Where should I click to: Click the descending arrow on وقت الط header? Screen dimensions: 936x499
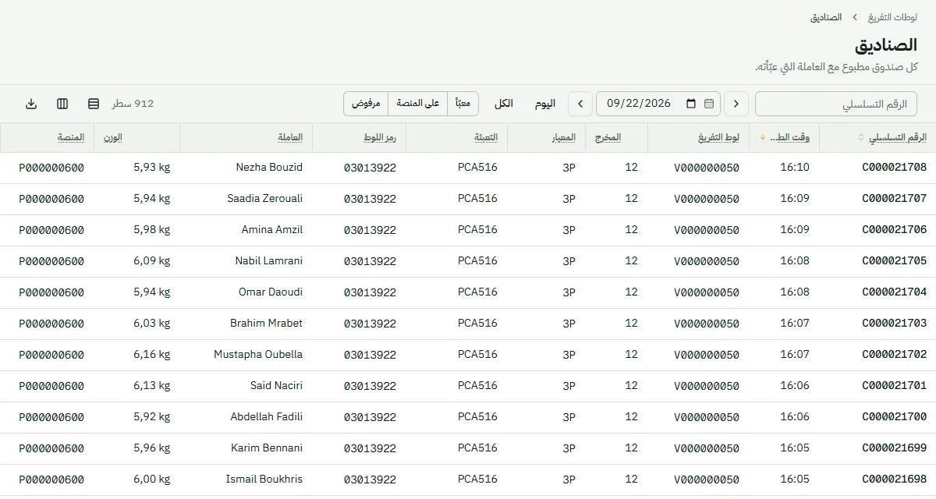[763, 138]
